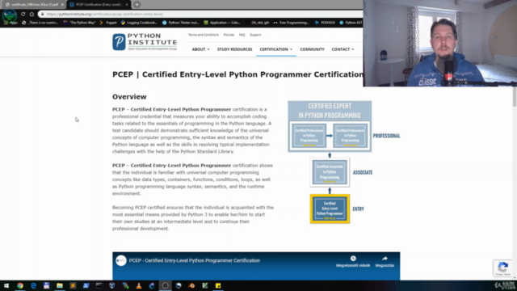Open Vim from the taskbar
This screenshot has width=517, height=291.
(204, 285)
